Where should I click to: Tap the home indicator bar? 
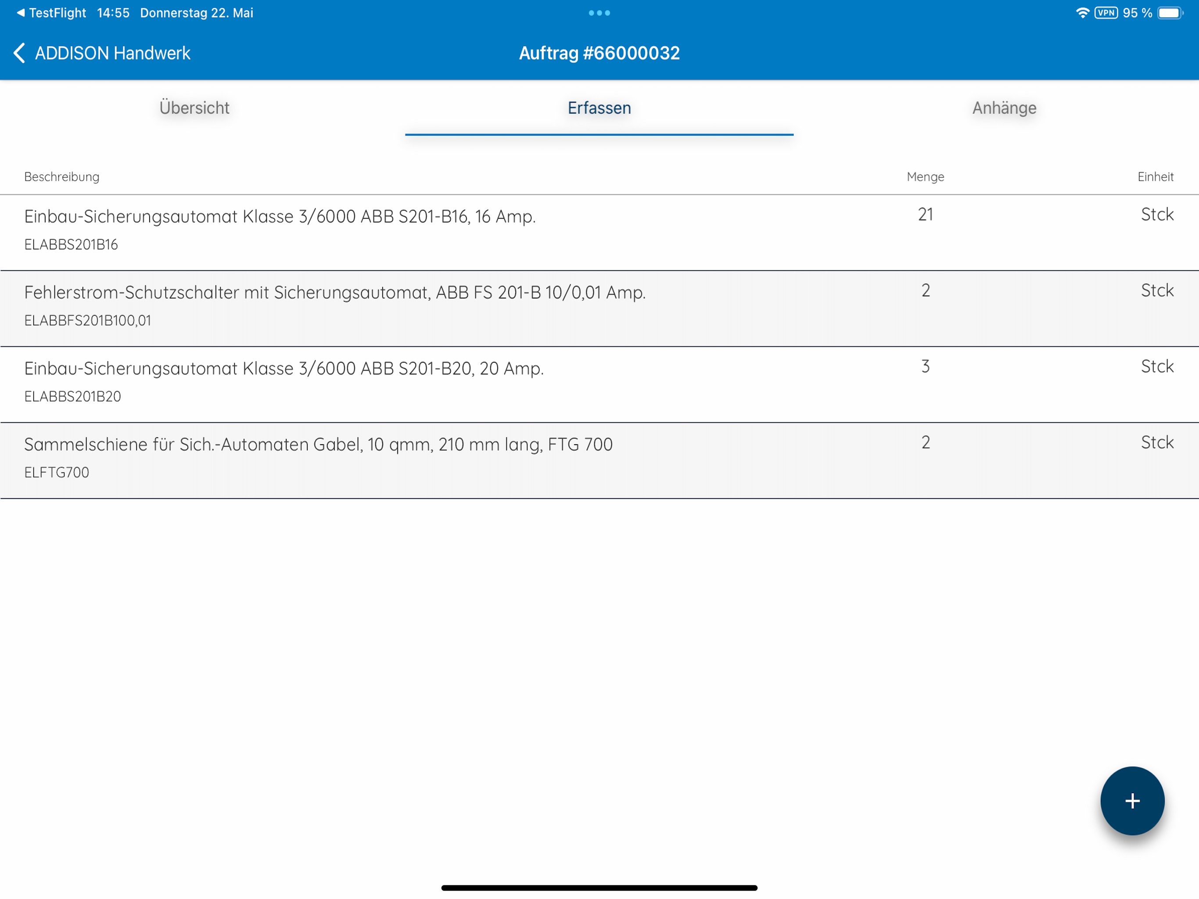point(599,888)
